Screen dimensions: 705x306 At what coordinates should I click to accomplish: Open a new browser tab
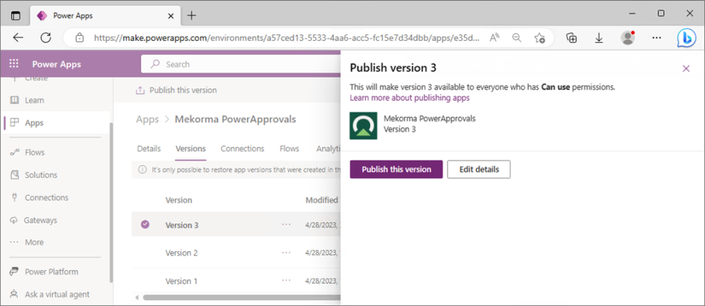click(192, 16)
